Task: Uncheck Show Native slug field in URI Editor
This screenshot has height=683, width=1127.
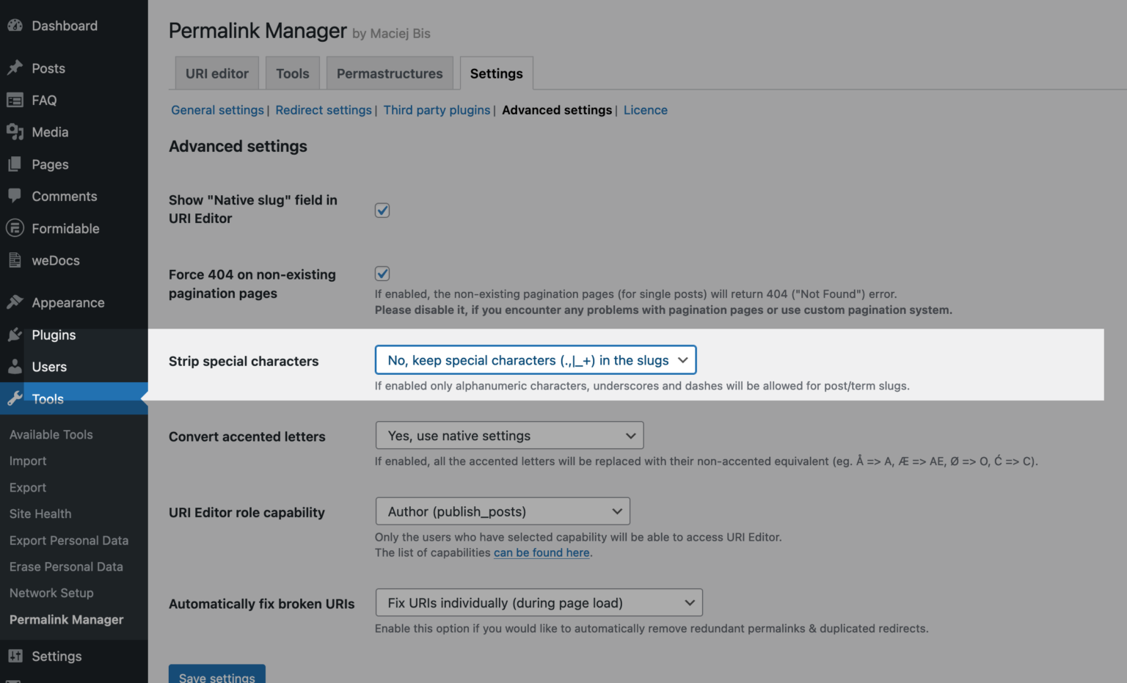Action: pos(382,210)
